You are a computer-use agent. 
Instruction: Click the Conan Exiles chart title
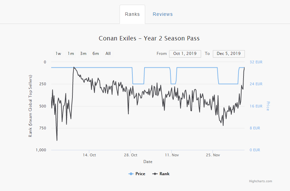(x=149, y=38)
